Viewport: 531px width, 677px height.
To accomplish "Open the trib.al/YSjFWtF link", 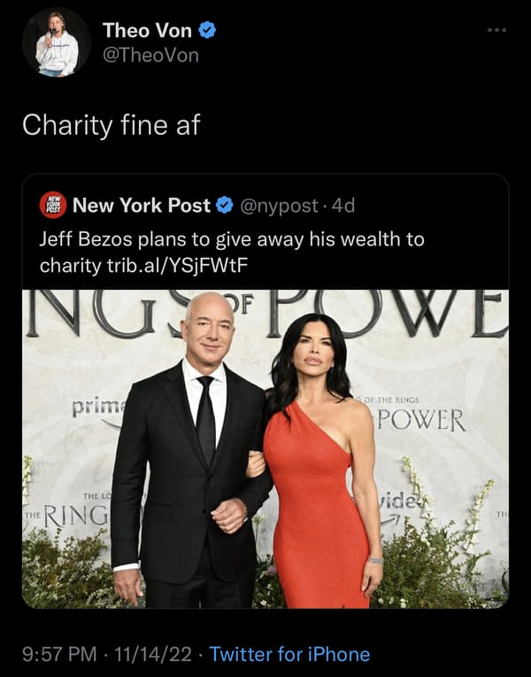I will (177, 266).
